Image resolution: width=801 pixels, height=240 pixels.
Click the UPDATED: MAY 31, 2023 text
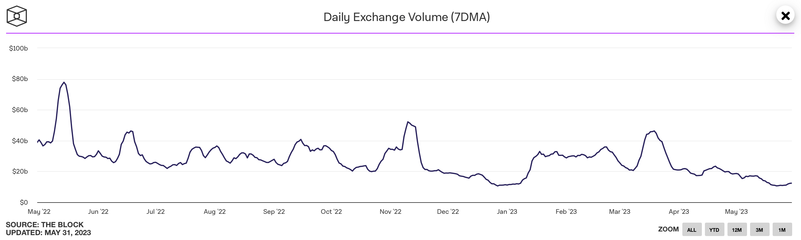coord(48,233)
